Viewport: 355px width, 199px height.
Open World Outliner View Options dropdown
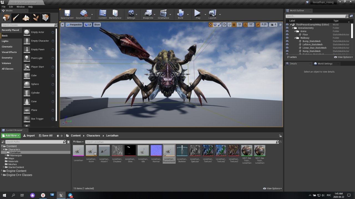point(343,57)
